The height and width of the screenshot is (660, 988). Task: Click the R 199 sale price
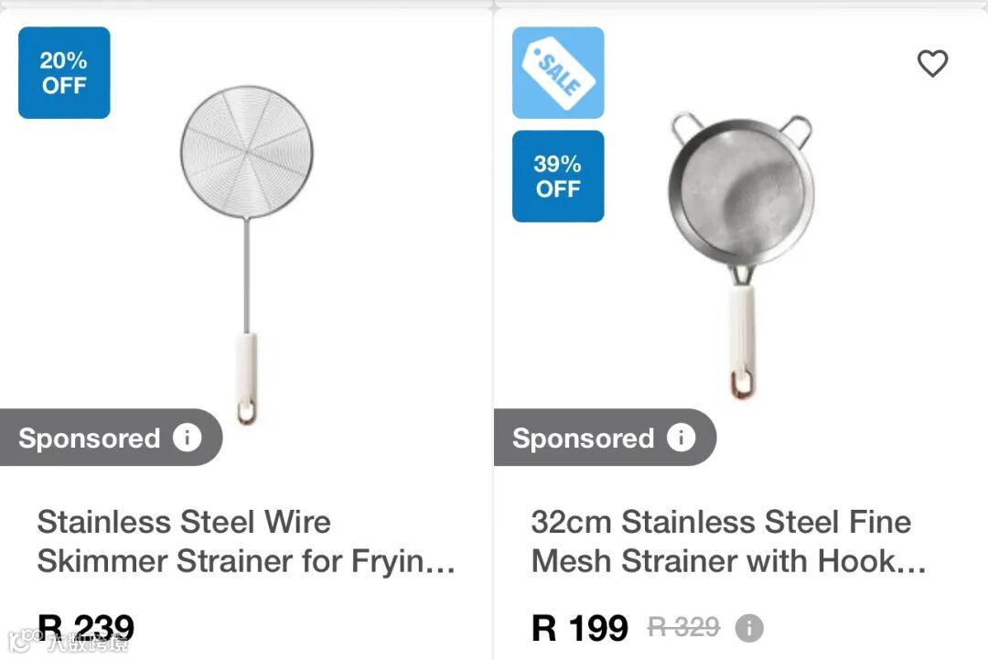click(580, 628)
